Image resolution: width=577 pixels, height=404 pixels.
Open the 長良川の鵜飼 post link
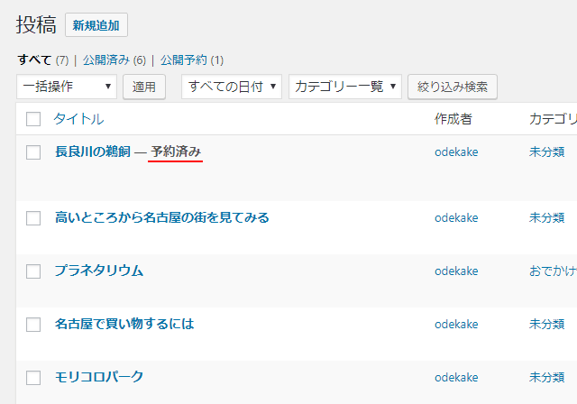pyautogui.click(x=94, y=151)
